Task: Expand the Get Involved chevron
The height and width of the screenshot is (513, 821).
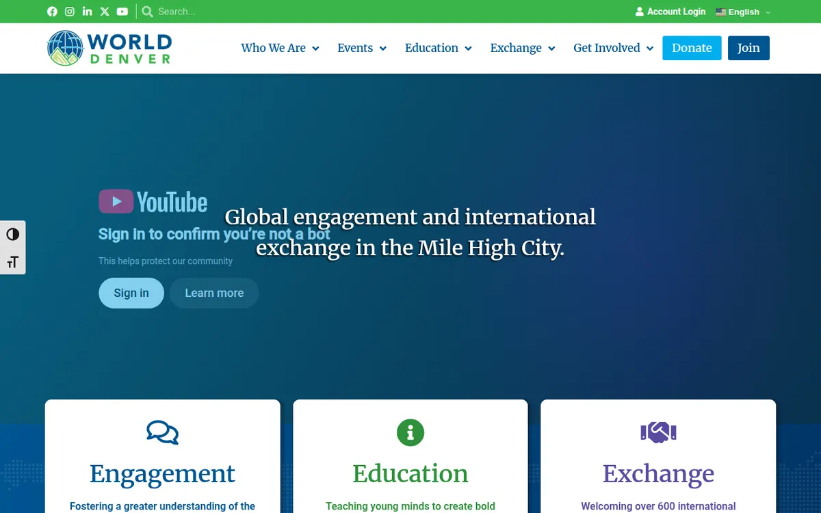Action: coord(650,49)
